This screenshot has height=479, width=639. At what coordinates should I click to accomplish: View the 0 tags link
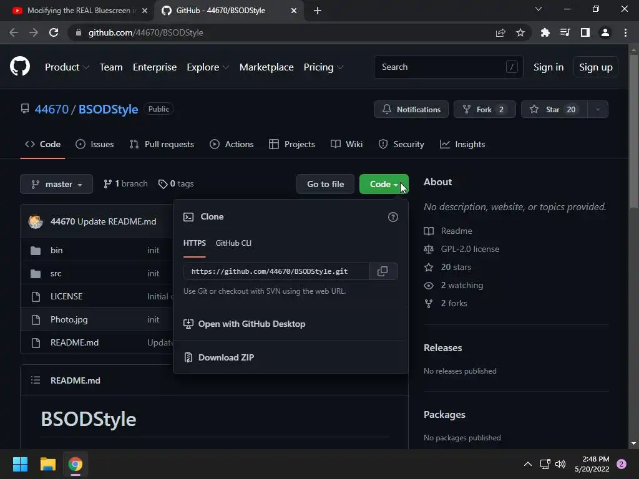(176, 184)
